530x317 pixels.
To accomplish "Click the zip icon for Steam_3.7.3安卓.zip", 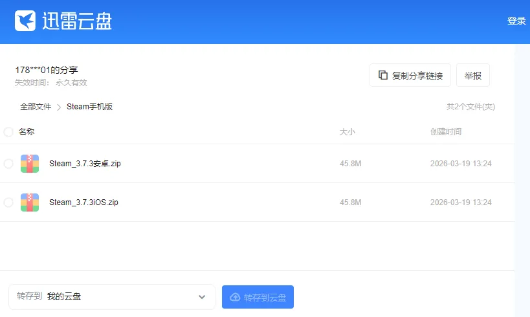I will [30, 164].
